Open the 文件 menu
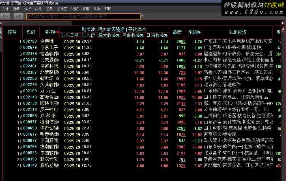286x181 pixels. pos(5,9)
